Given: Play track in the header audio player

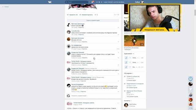Looking at the screenshot, I should coord(99,2).
